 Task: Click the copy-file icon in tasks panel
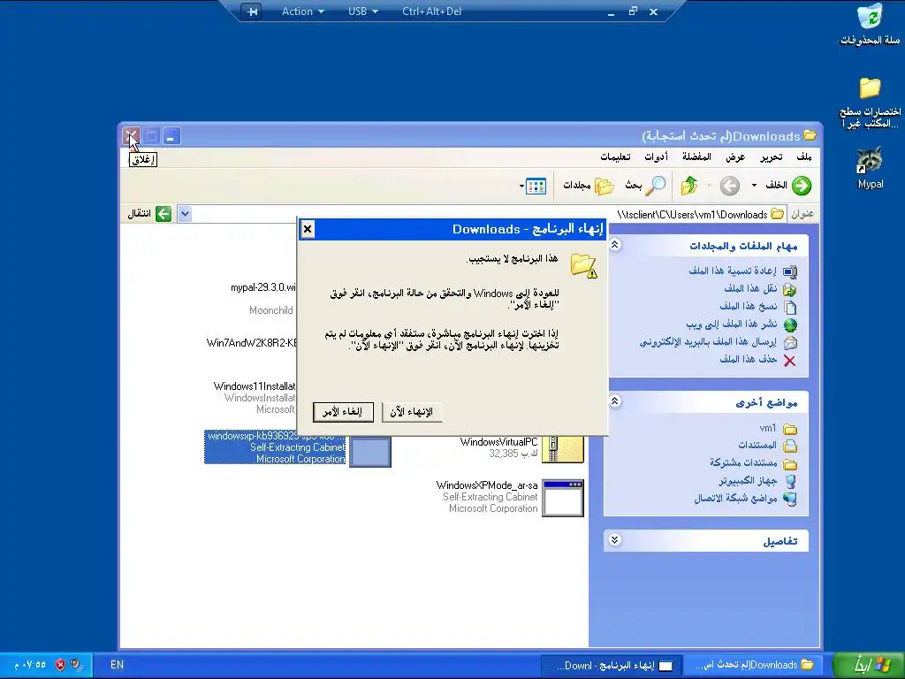[x=789, y=307]
